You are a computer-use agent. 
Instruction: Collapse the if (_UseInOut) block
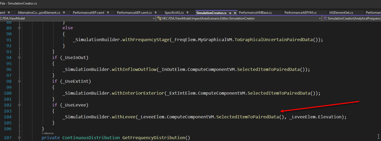coord(19,57)
